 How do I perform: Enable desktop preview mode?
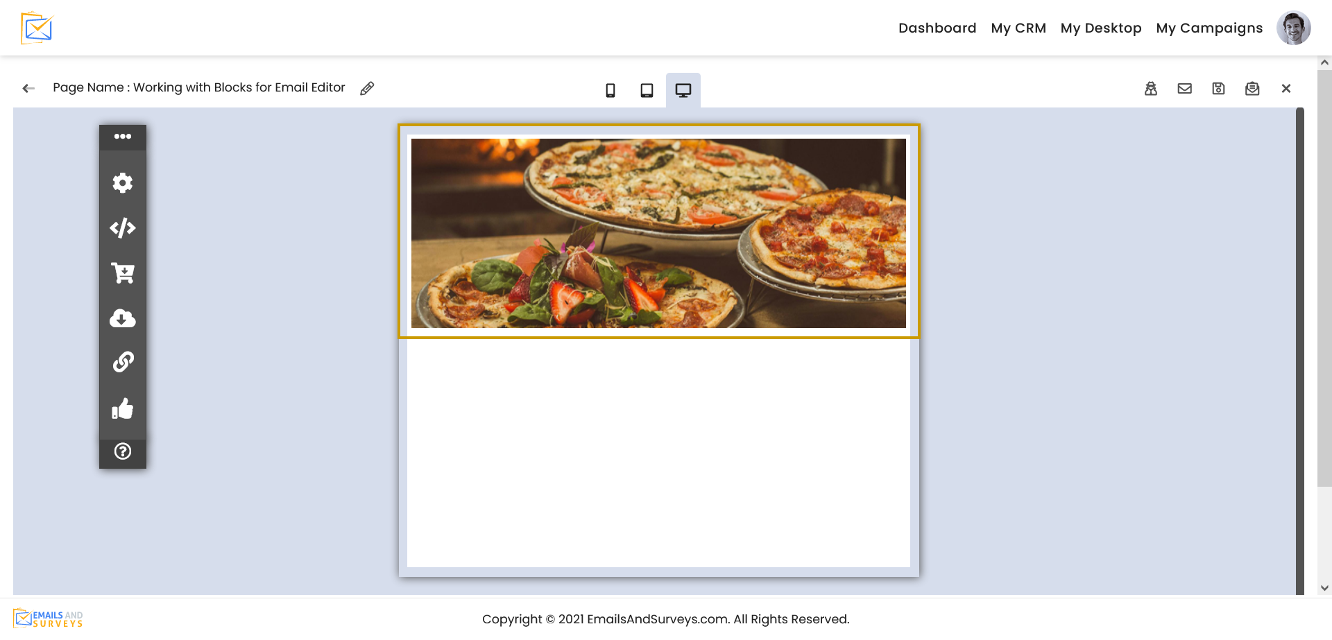tap(683, 89)
